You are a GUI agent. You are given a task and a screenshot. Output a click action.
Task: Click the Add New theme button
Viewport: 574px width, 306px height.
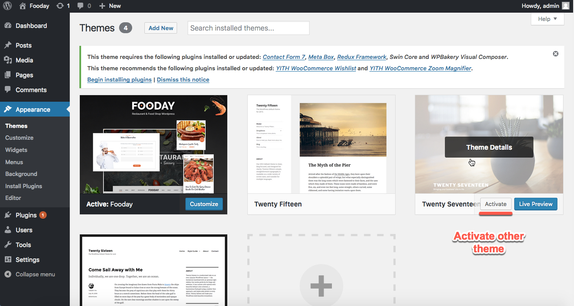161,28
